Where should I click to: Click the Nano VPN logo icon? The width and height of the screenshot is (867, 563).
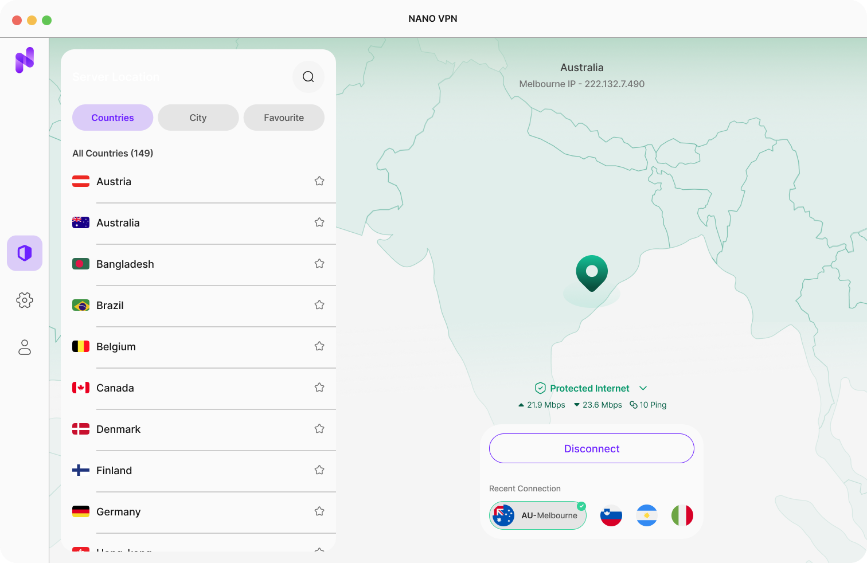pos(25,60)
